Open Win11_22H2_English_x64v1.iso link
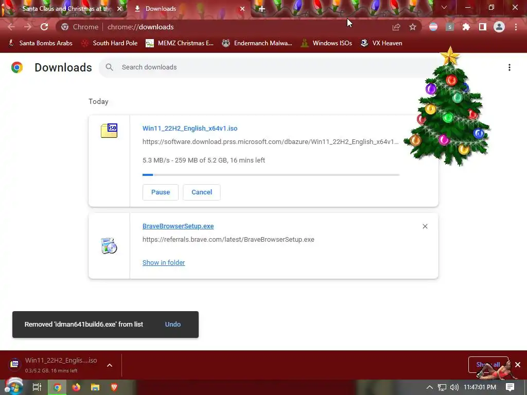 190,128
